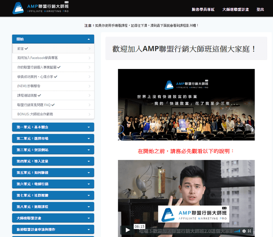Click red notice 在開始之前,請務必先觀看
Image resolution: width=273 pixels, height=237 pixels.
click(x=186, y=151)
